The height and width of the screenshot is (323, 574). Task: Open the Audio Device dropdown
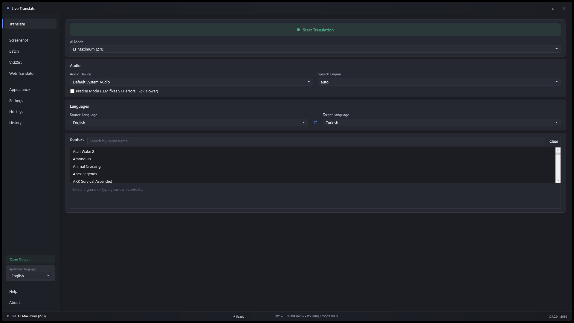click(x=191, y=82)
